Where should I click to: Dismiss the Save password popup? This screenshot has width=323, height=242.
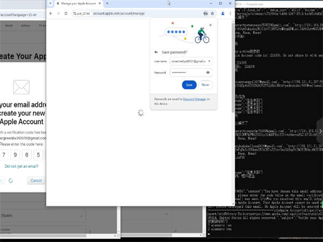click(210, 25)
